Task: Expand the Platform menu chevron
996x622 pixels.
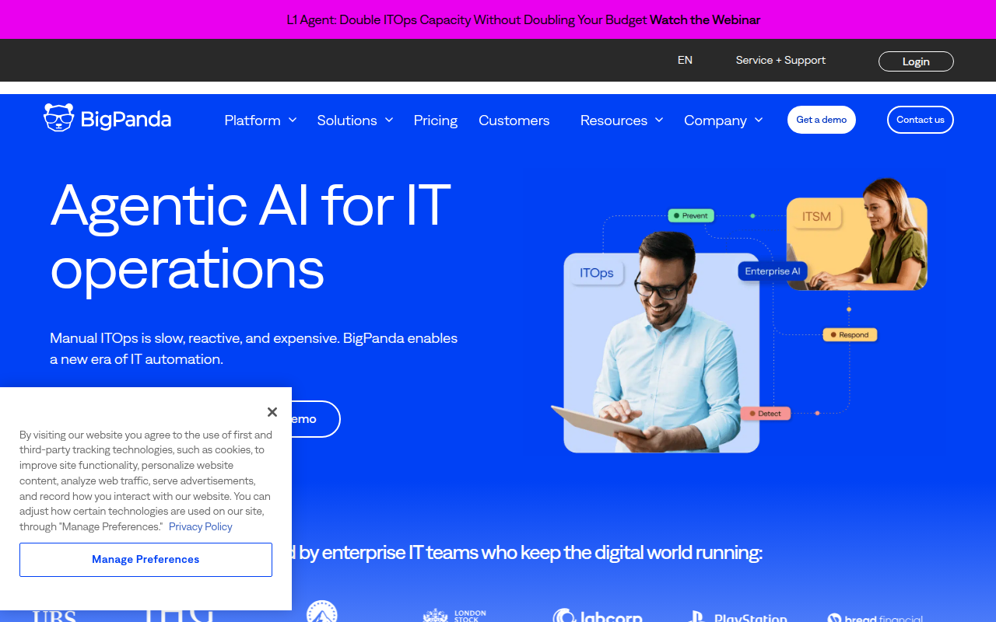Action: pyautogui.click(x=293, y=120)
